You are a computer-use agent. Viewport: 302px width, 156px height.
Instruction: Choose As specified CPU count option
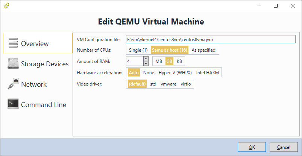click(x=204, y=50)
